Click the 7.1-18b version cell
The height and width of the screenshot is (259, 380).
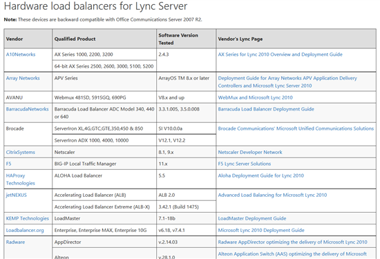[186, 218]
